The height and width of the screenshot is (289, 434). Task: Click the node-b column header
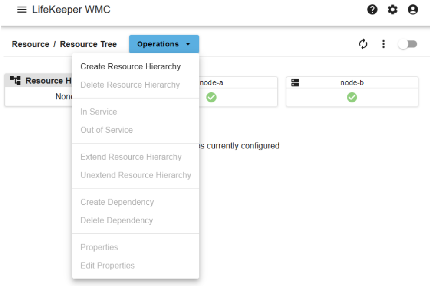[x=352, y=82]
